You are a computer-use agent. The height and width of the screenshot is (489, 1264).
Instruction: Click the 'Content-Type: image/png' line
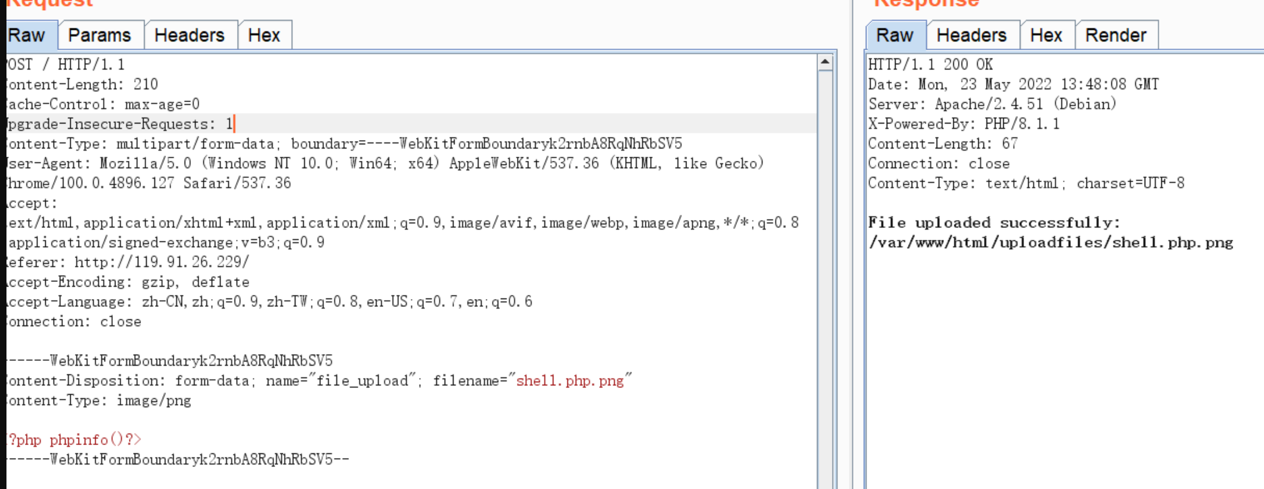[x=98, y=400]
